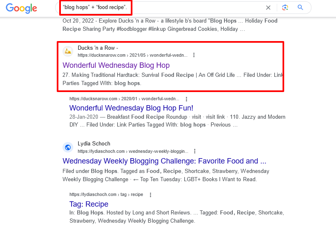Click the lydiaschoch.com tag recipe URL

(x=107, y=195)
